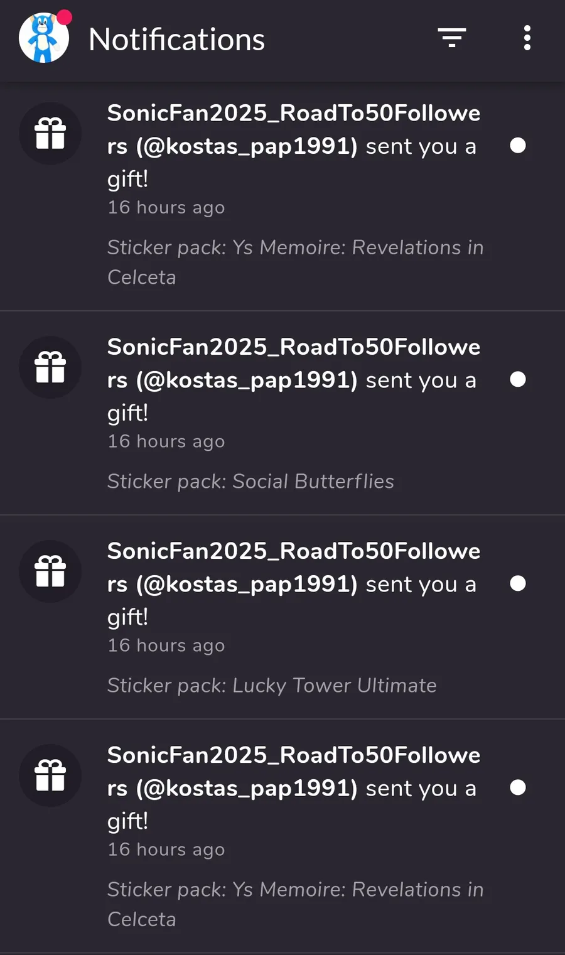This screenshot has height=955, width=565.
Task: Select the Social Butterflies sticker pack text
Action: click(x=250, y=482)
